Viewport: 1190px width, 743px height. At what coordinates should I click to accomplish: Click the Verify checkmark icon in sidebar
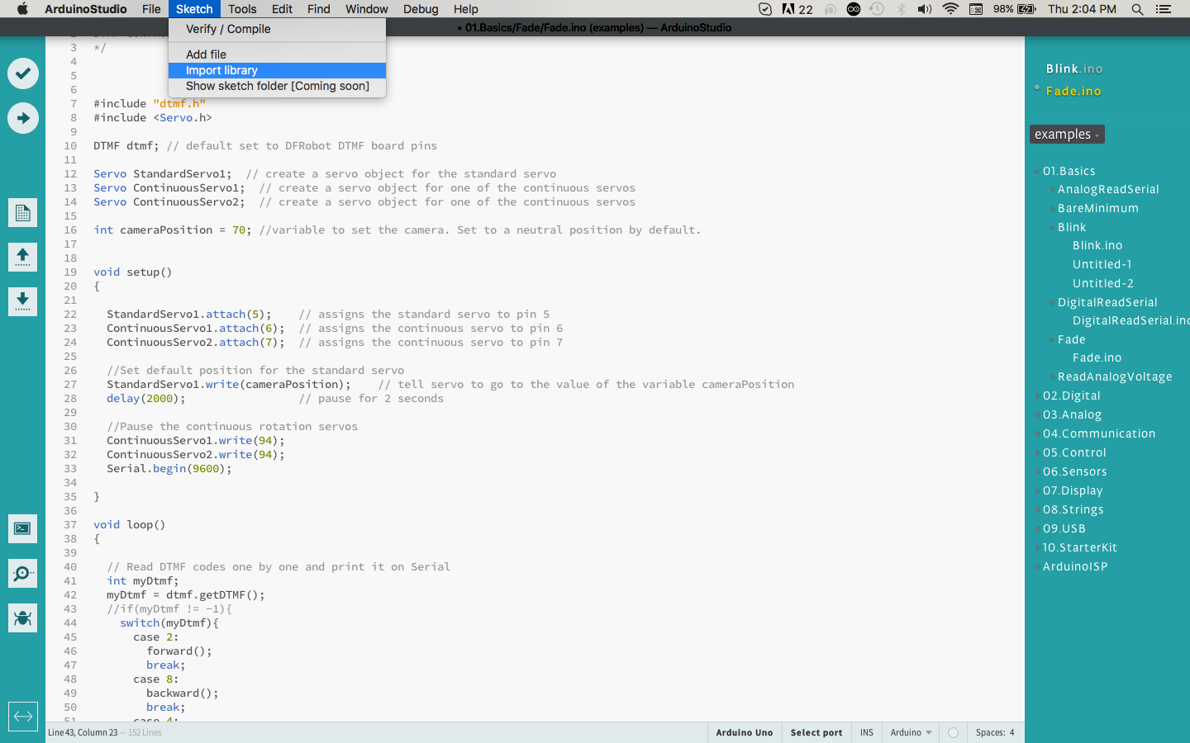pyautogui.click(x=23, y=73)
